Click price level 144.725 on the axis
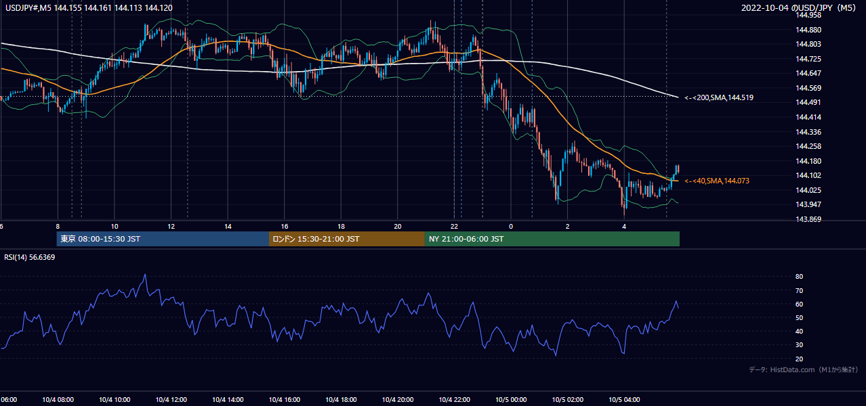 (808, 59)
